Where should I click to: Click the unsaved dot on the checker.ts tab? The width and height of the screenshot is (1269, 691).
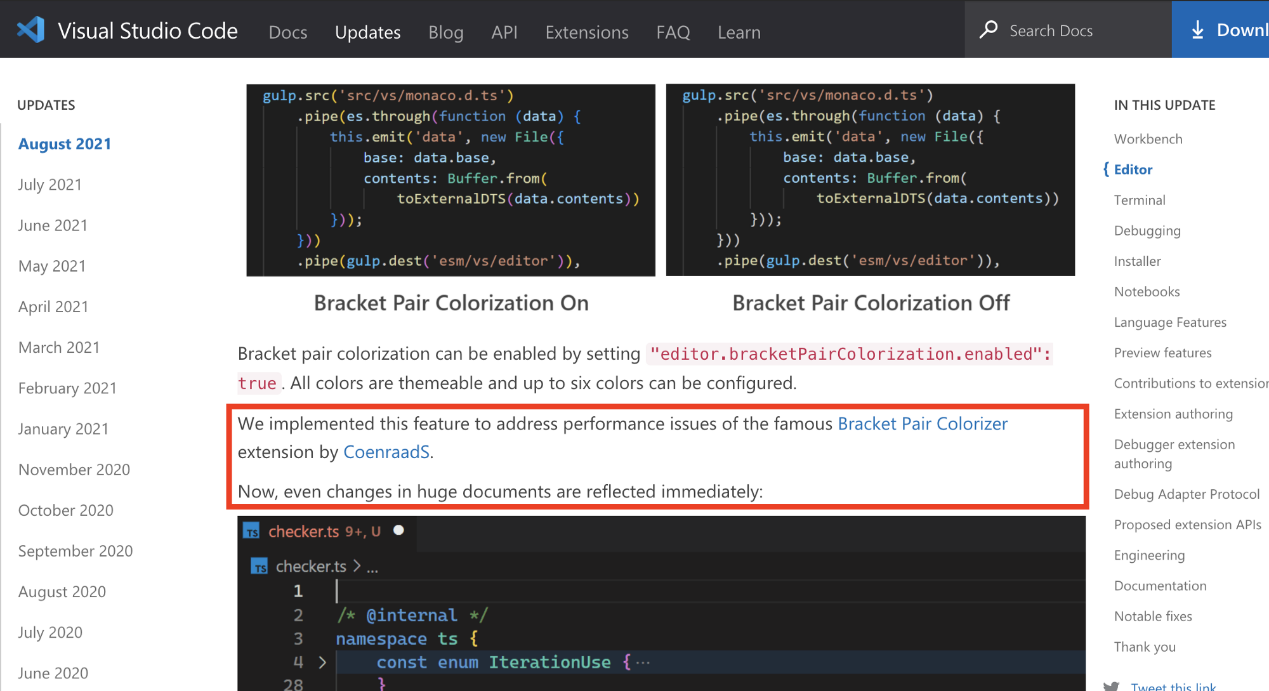(x=398, y=530)
